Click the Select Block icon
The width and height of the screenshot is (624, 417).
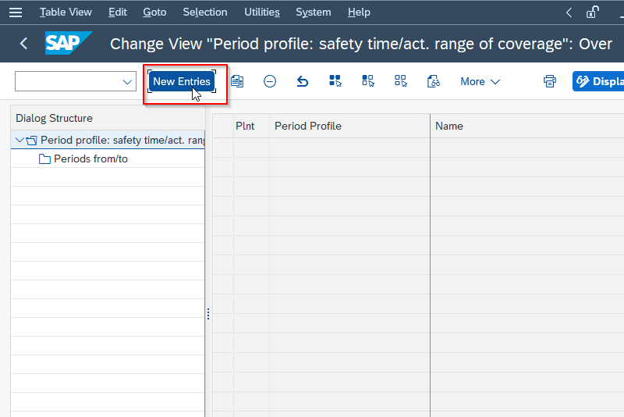[367, 81]
